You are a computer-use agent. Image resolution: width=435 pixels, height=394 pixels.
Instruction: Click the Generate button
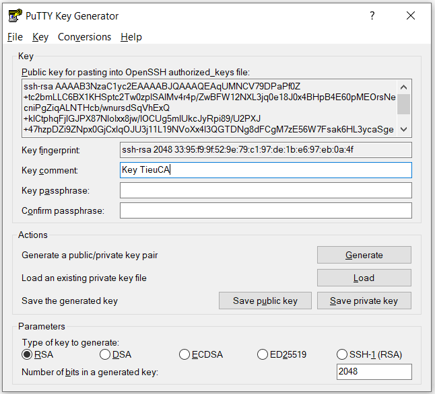tap(364, 255)
